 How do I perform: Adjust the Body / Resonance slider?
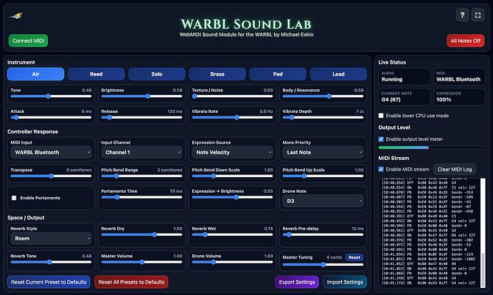[323, 96]
